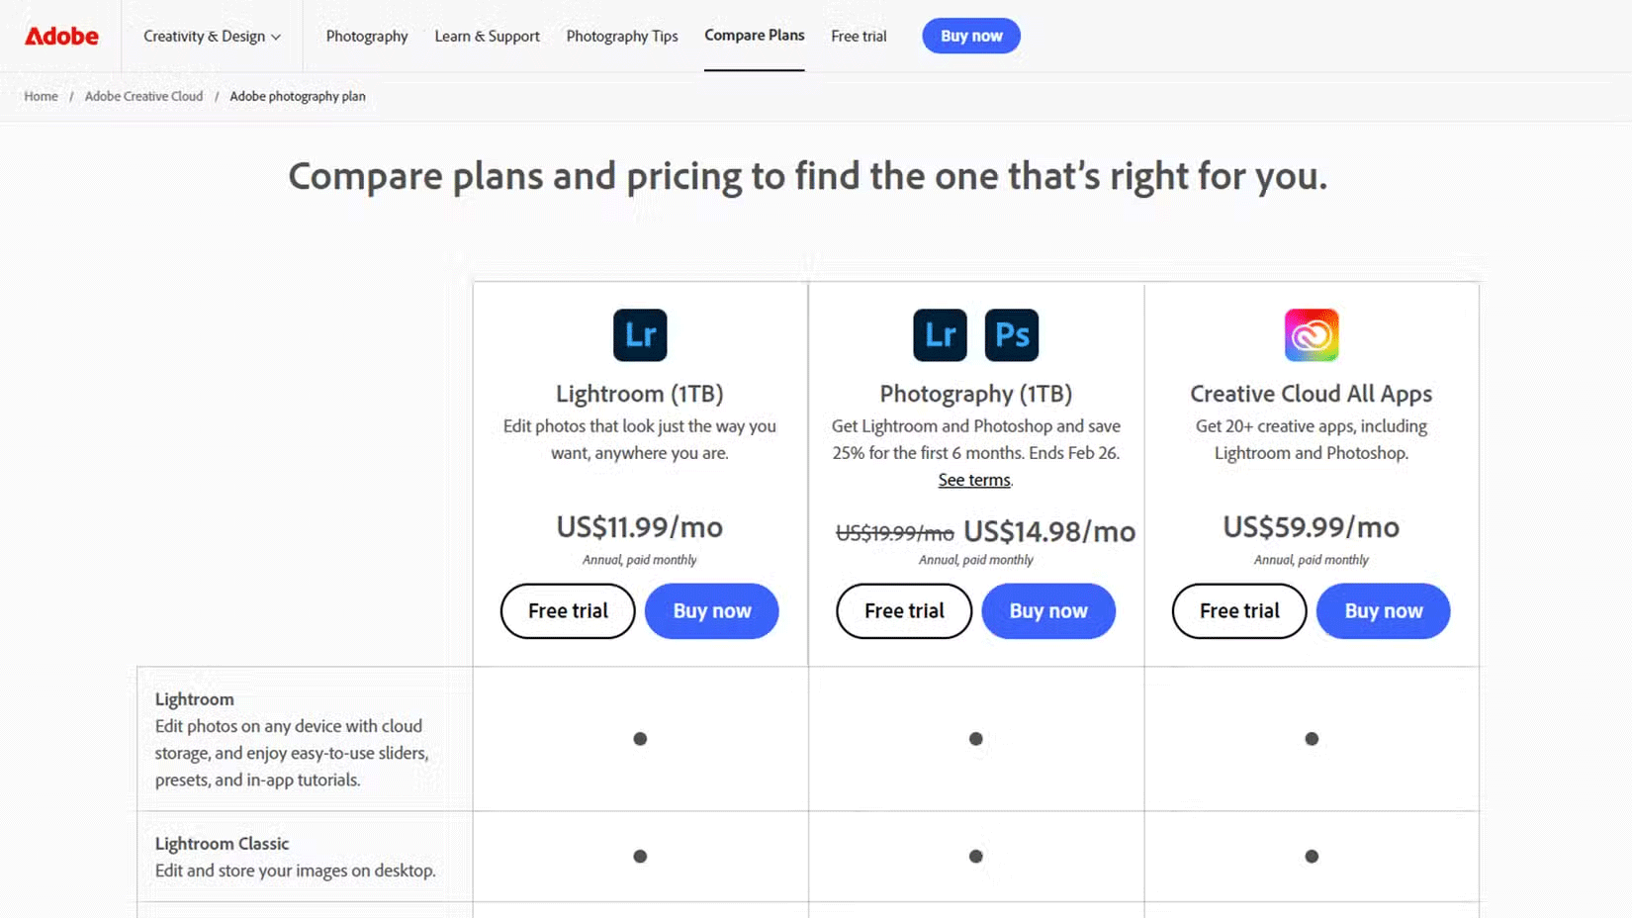
Task: Open the Photography nav item
Action: pyautogui.click(x=367, y=37)
